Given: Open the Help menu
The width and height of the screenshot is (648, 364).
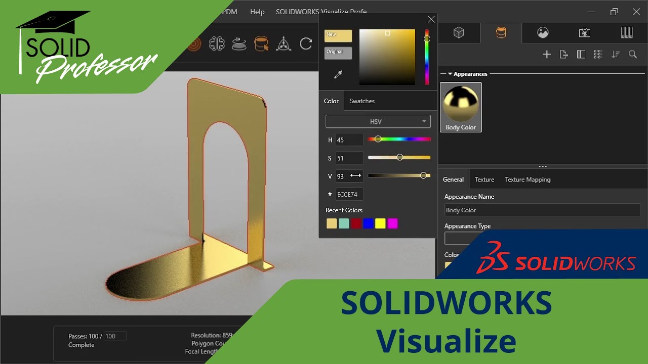Looking at the screenshot, I should coord(257,12).
